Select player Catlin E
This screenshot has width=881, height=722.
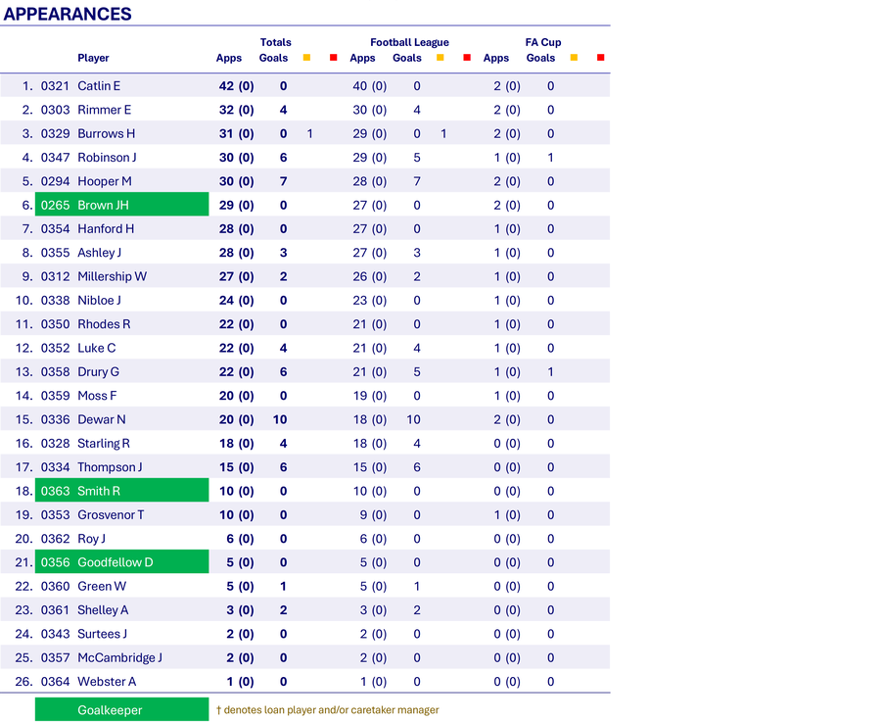pyautogui.click(x=99, y=86)
